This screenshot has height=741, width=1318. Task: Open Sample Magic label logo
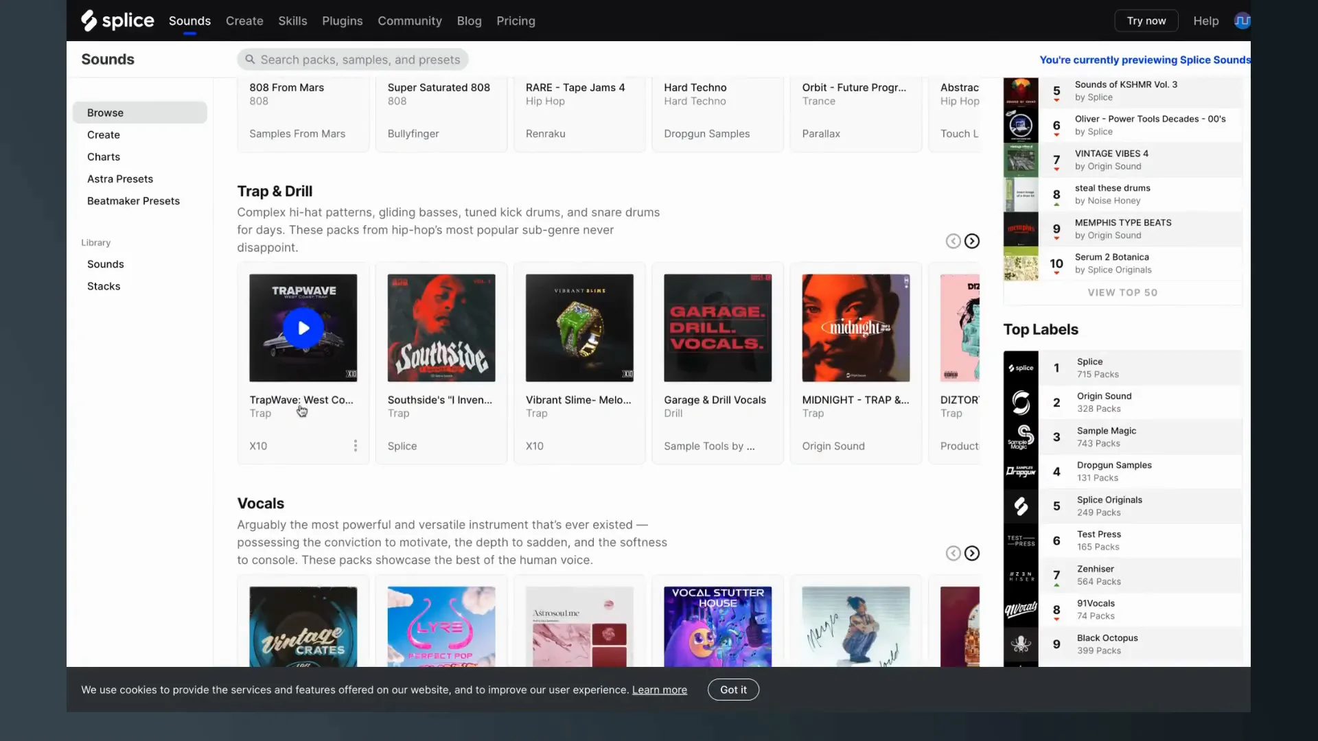click(x=1021, y=437)
